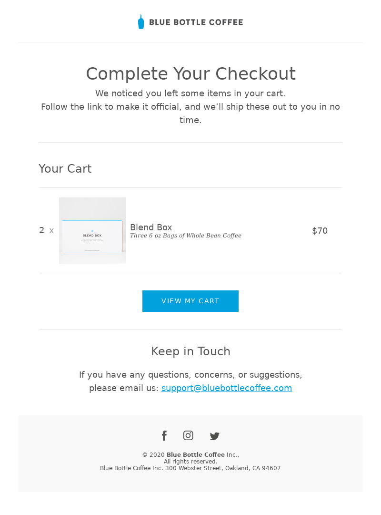The height and width of the screenshot is (515, 381).
Task: Click the 'We noticed you left' sentence
Action: (x=190, y=93)
